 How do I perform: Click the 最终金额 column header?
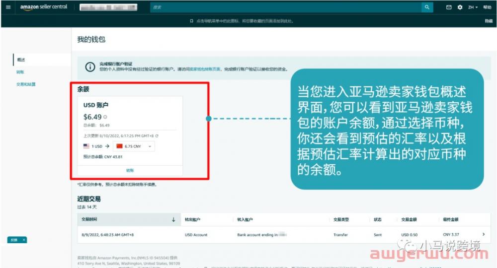tap(451, 219)
